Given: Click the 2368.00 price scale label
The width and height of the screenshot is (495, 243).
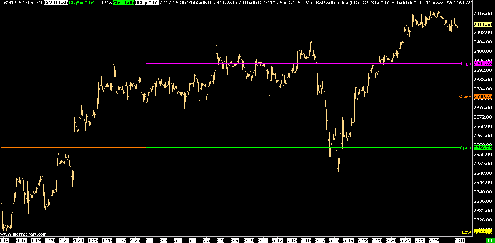Looking at the screenshot, I should click(482, 126).
